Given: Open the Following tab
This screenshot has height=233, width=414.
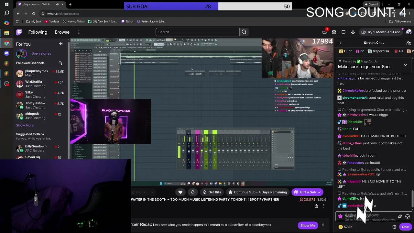Looking at the screenshot, I should coord(38,32).
